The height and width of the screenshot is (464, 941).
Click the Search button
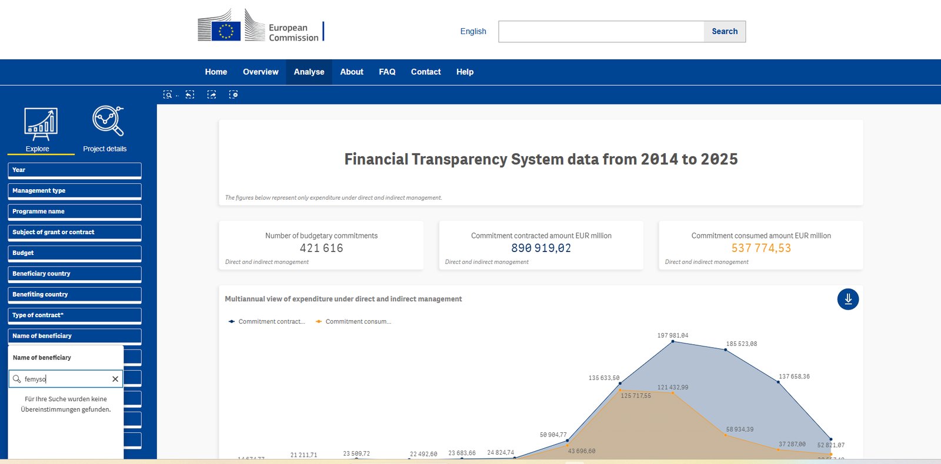point(725,32)
